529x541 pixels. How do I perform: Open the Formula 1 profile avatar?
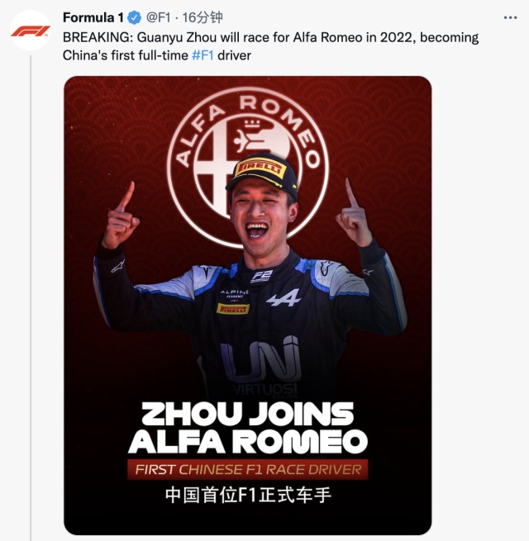click(x=31, y=31)
